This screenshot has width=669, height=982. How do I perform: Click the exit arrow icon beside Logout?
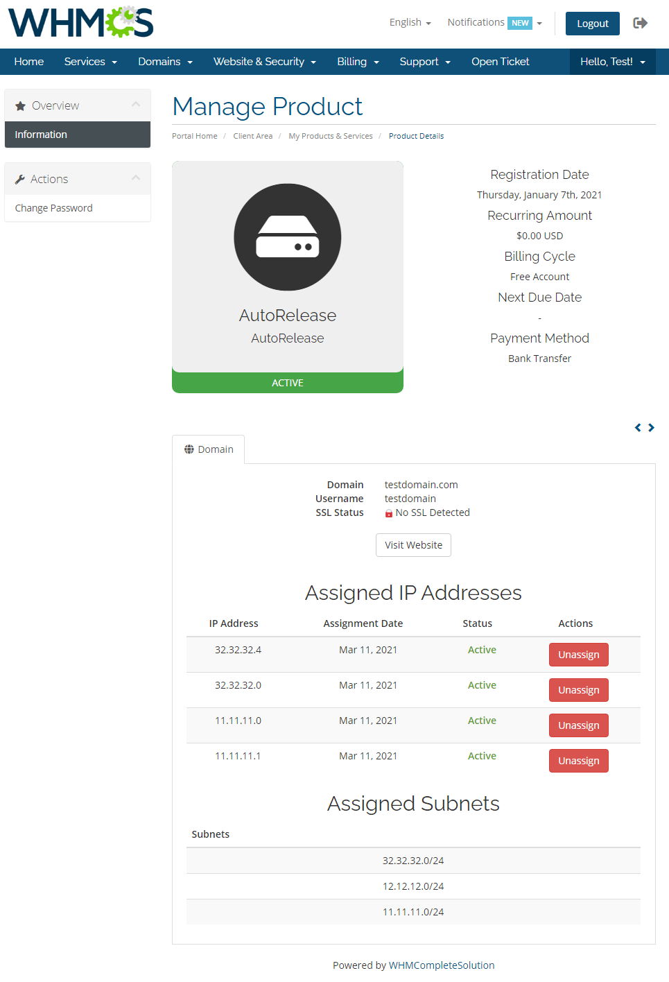coord(640,23)
